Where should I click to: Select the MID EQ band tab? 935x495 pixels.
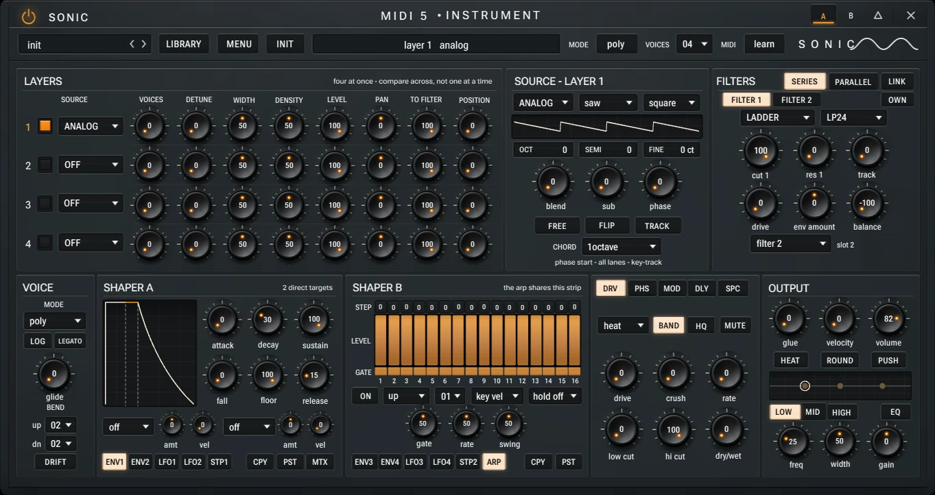pos(813,412)
